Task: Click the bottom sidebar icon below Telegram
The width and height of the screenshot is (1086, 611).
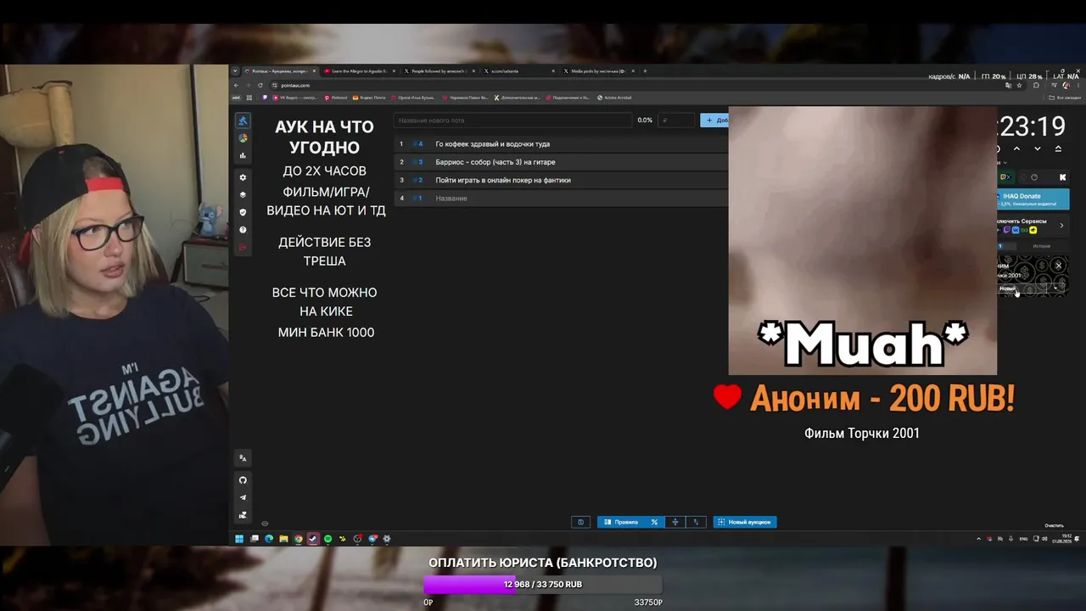Action: click(x=243, y=515)
